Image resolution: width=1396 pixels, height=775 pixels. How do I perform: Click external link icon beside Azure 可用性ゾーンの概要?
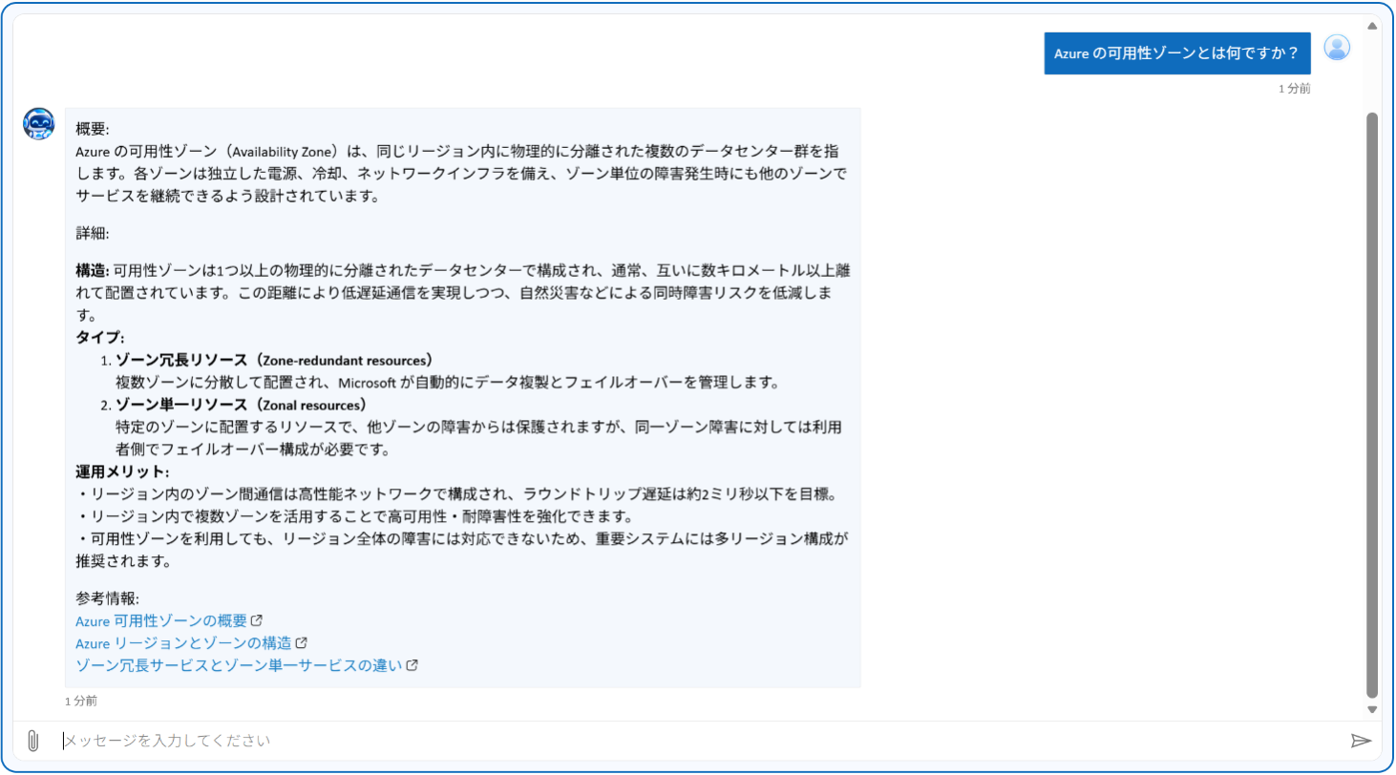[257, 620]
